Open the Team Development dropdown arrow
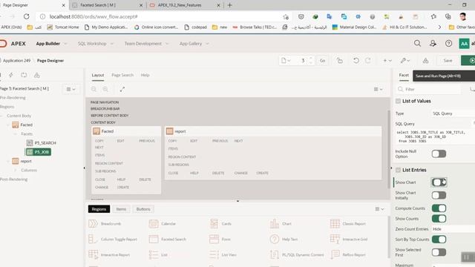Viewport: 475px width, 267px height. pos(167,44)
